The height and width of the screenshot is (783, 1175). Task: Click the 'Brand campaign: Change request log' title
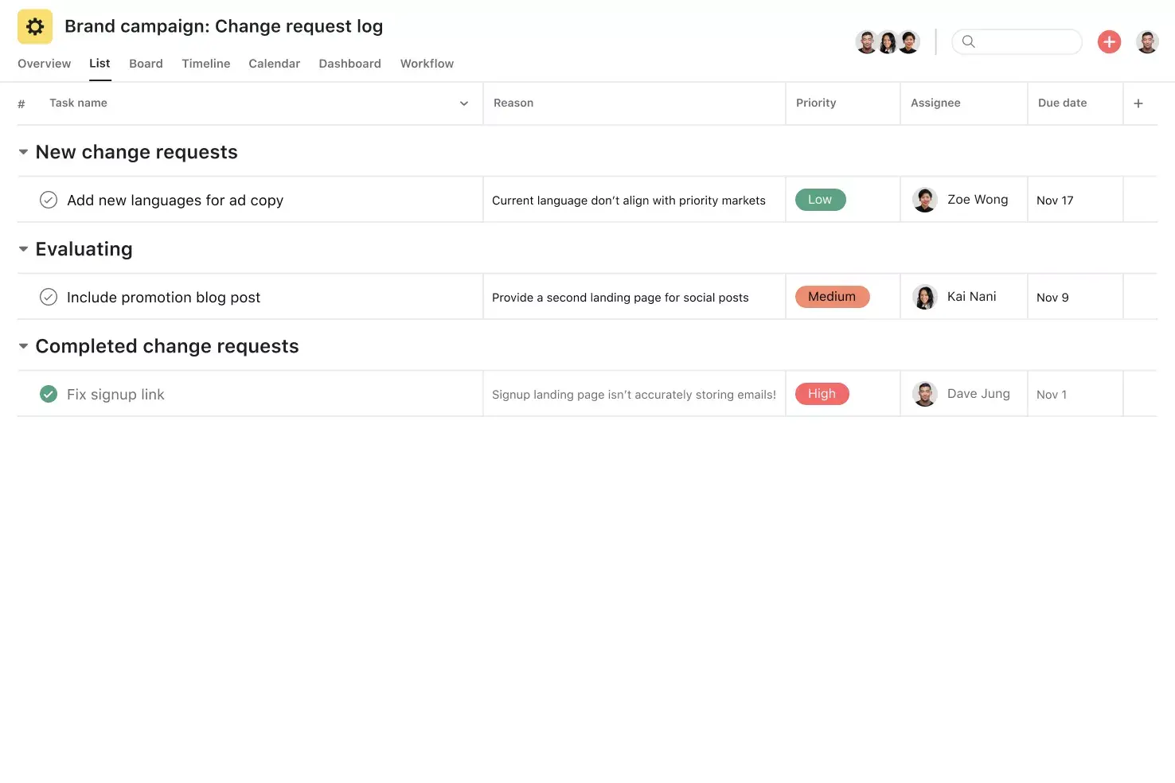[x=223, y=25]
